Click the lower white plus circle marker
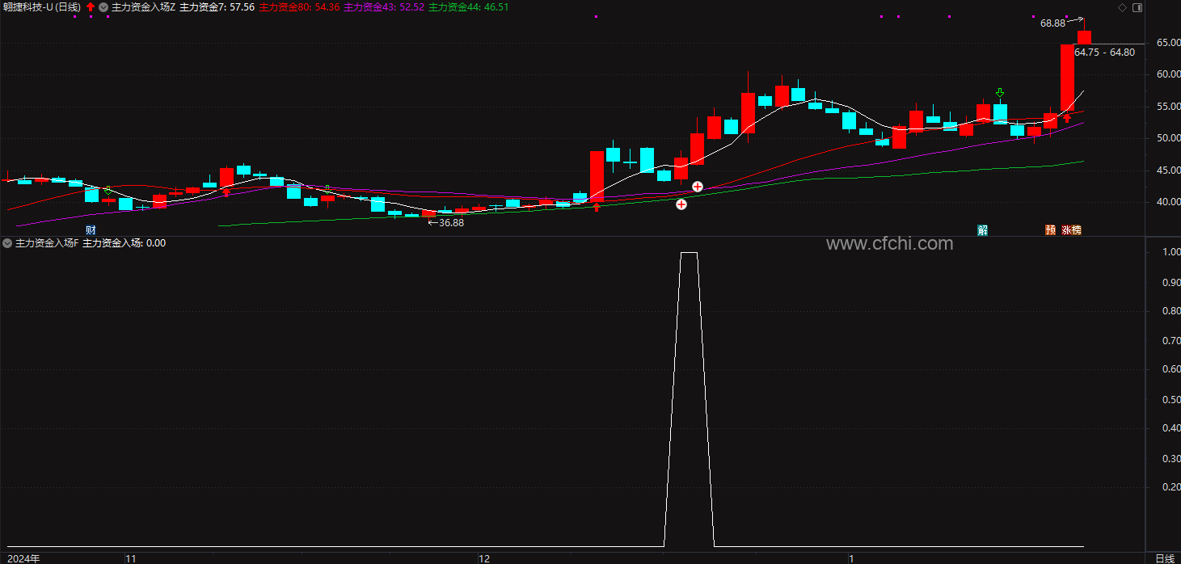 tap(681, 204)
